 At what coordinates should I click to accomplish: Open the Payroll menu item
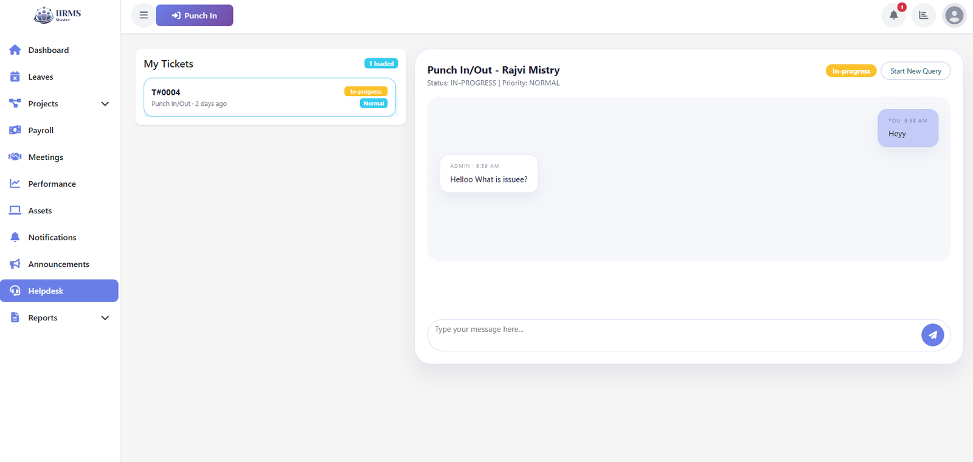tap(59, 130)
